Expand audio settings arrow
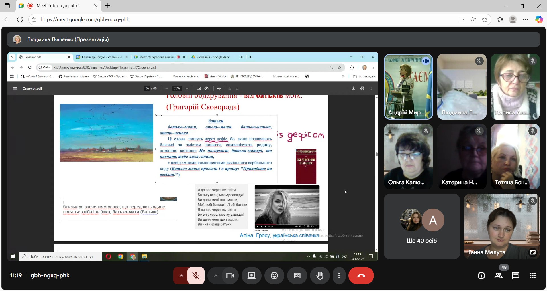 click(x=181, y=276)
